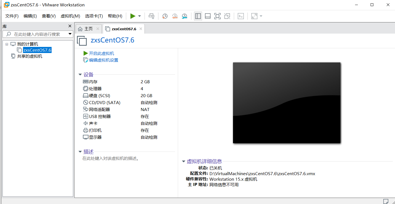Enter full screen mode via toolbar icon
The height and width of the screenshot is (204, 395).
pos(217,16)
